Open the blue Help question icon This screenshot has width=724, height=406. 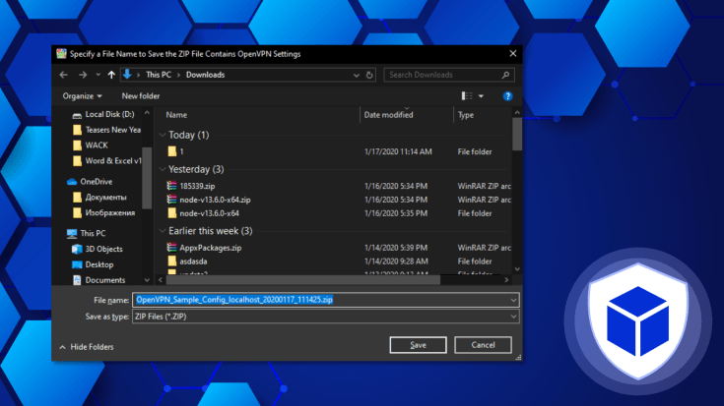click(508, 96)
